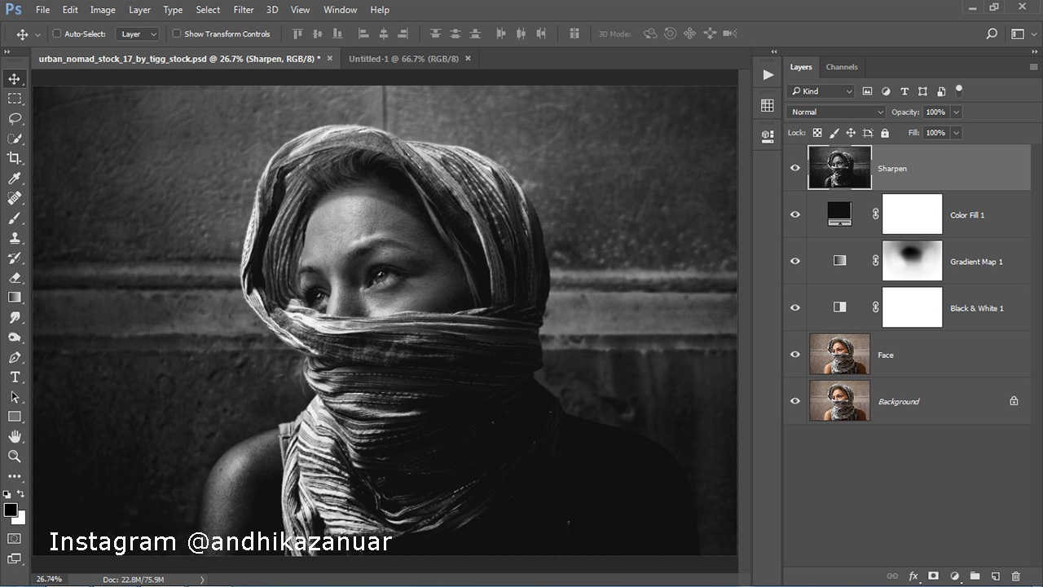
Task: Hide the Background layer
Action: point(794,401)
